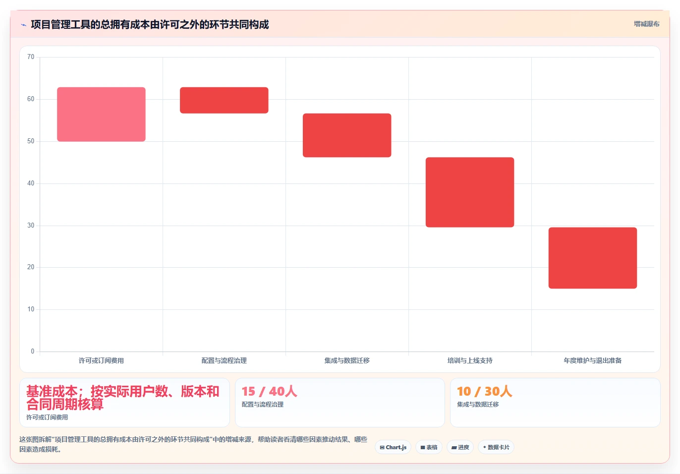
Task: Click 许可或订阅费用 caption in first card
Action: [x=47, y=417]
